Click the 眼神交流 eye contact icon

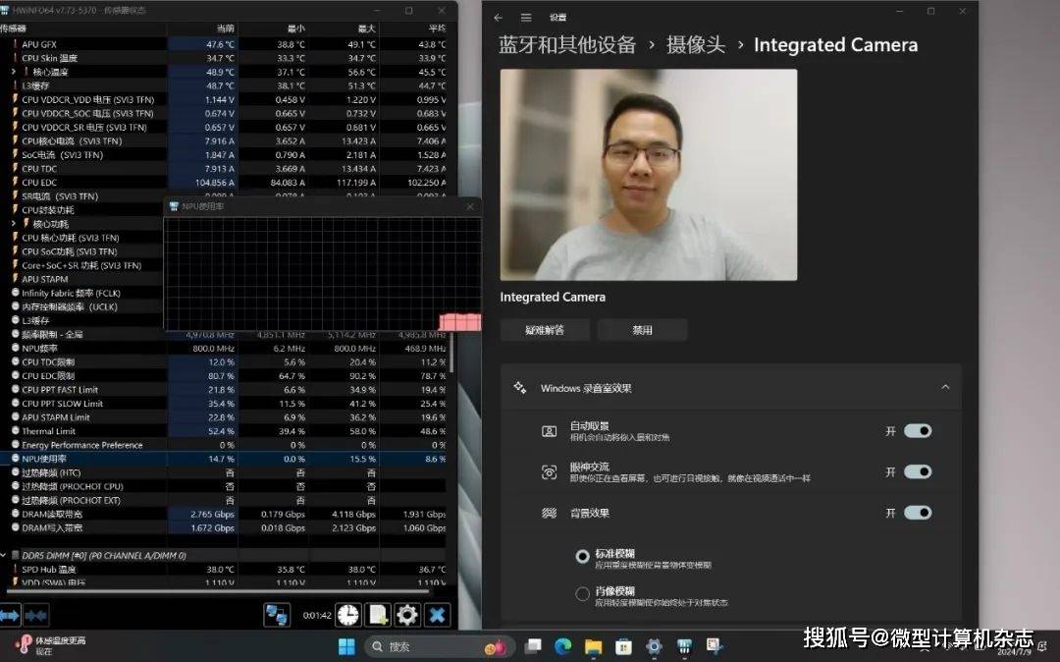549,472
